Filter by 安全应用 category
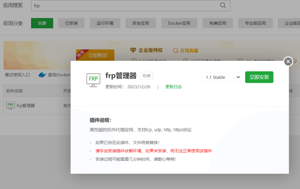 coord(141,23)
